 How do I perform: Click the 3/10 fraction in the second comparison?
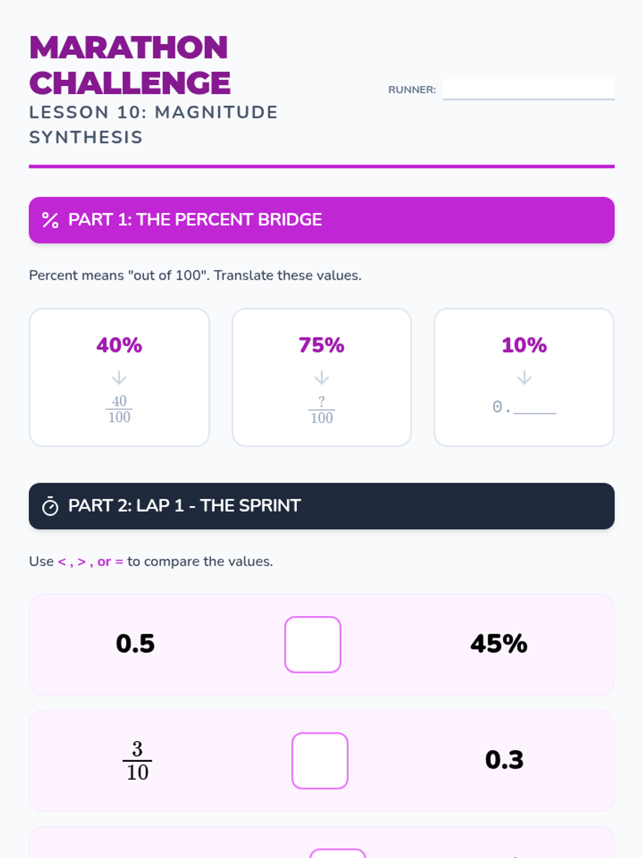pyautogui.click(x=137, y=761)
